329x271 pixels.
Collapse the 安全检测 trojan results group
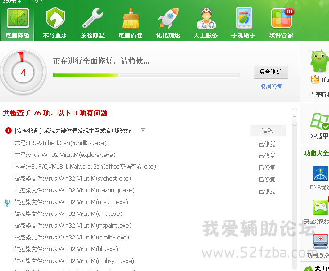(x=143, y=131)
